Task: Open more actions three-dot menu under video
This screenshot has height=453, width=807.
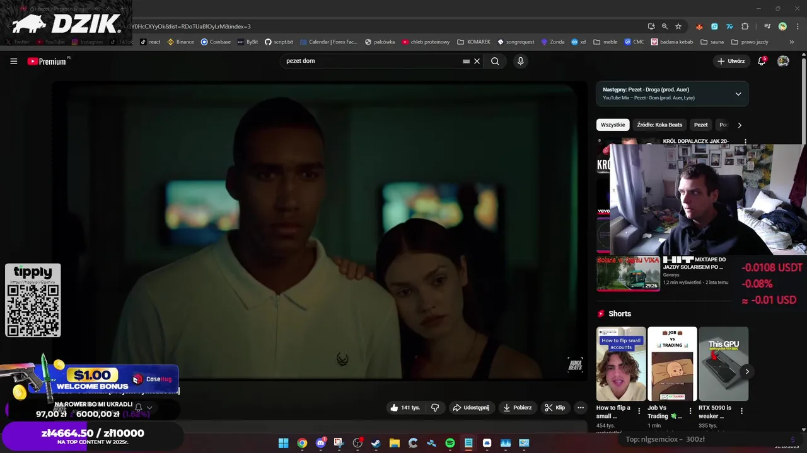Action: 581,408
